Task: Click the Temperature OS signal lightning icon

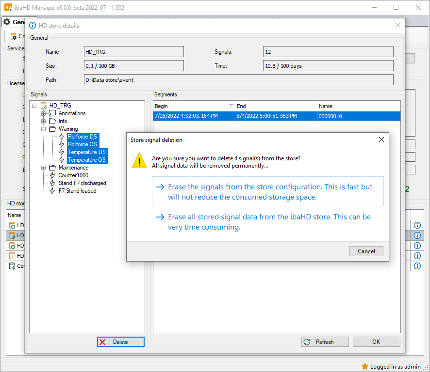Action: coord(62,160)
